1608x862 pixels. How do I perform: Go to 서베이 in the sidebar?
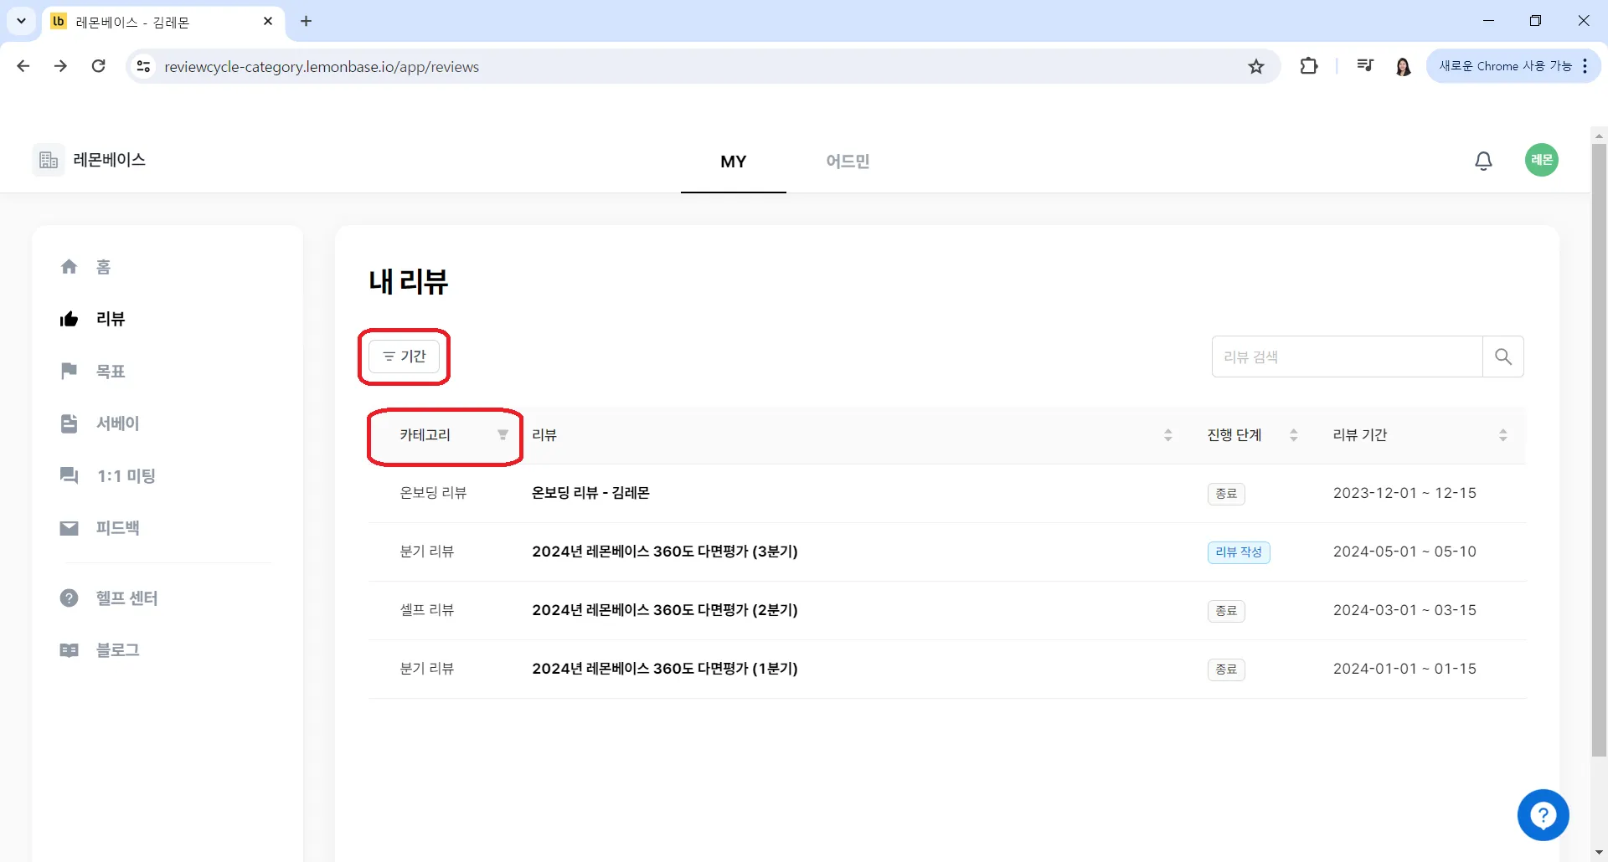click(99, 423)
